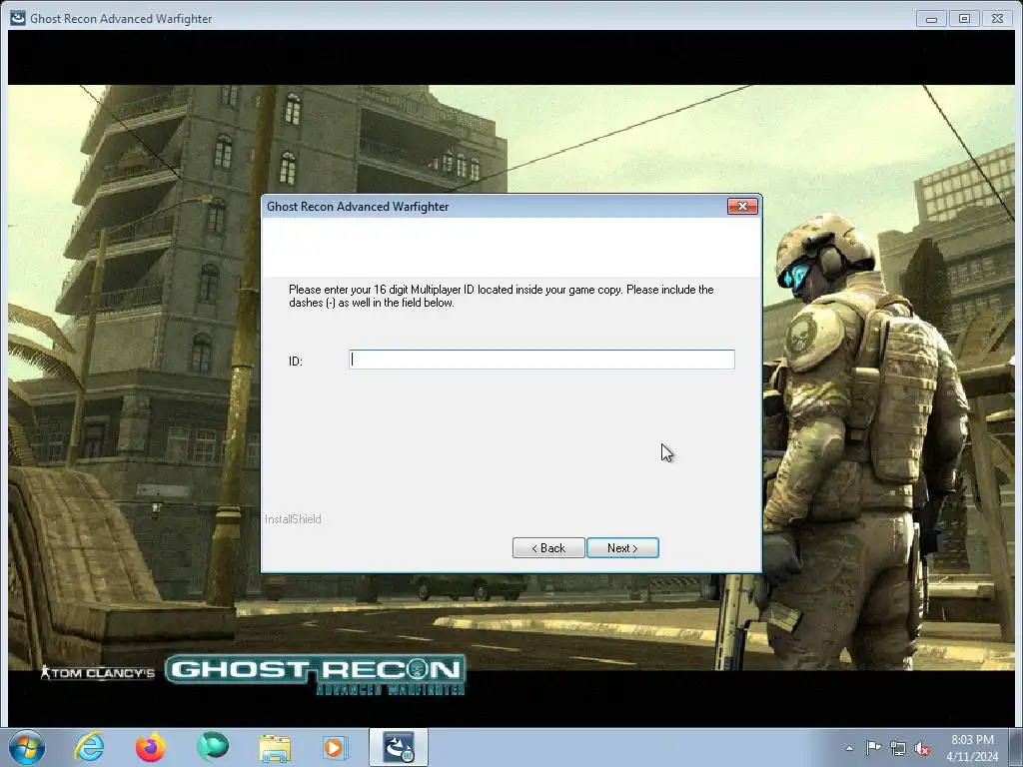Close the outer Ghost Recon Advanced Warfighter window
The width and height of the screenshot is (1023, 767).
(x=998, y=19)
